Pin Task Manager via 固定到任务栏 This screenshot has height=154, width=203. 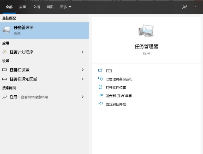coord(116,104)
